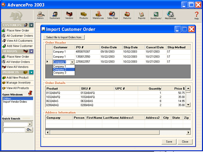Image resolution: width=203 pixels, height=152 pixels.
Task: Click the View All Products icon
Action: (4, 88)
